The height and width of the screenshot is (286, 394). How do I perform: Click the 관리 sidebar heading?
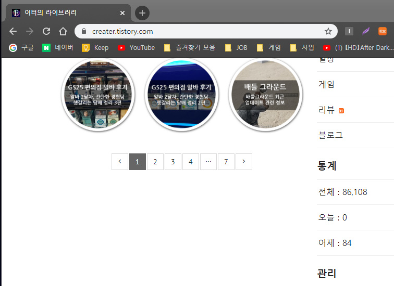[327, 274]
